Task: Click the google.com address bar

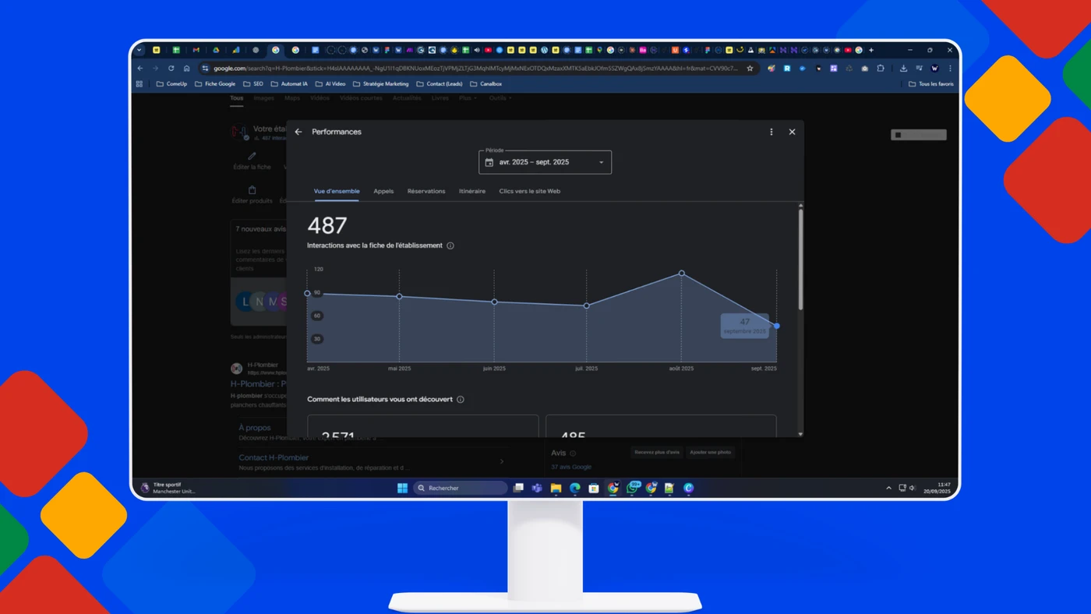Action: 475,69
